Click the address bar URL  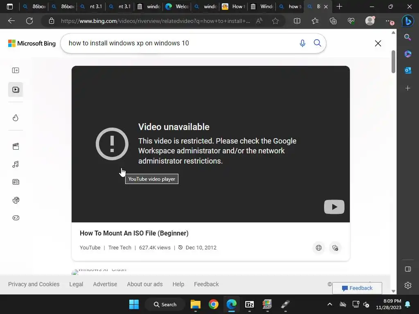pos(155,21)
